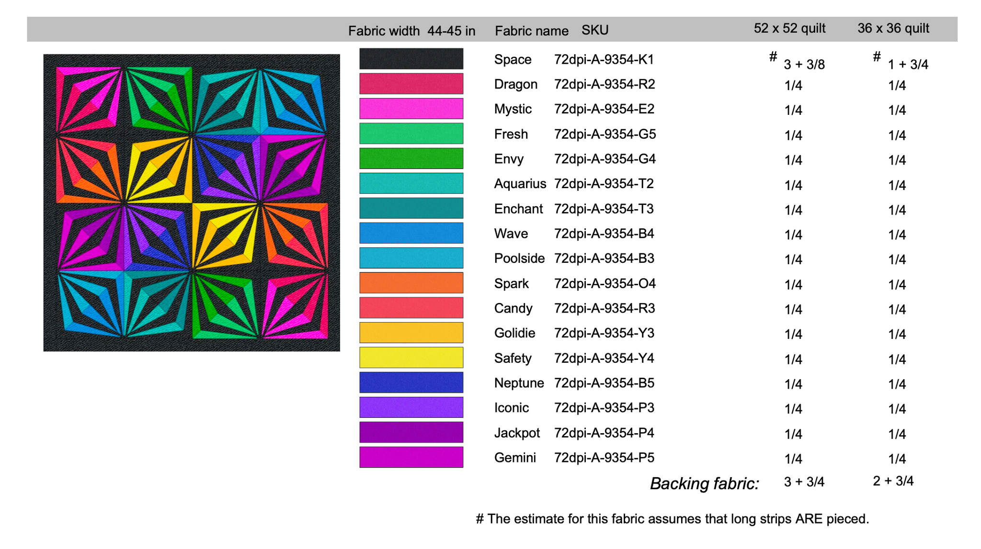This screenshot has width=981, height=549.
Task: Pick the Neptune dark blue swatch
Action: [411, 382]
